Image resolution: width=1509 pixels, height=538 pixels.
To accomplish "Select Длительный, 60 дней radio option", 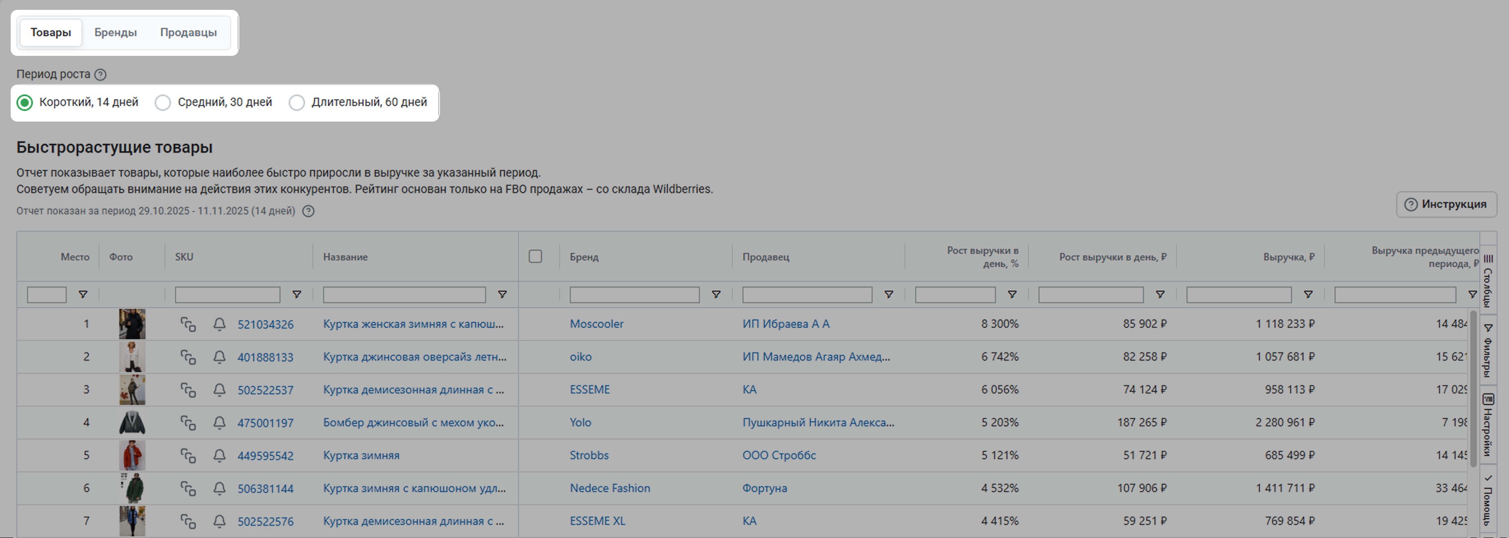I will (297, 102).
